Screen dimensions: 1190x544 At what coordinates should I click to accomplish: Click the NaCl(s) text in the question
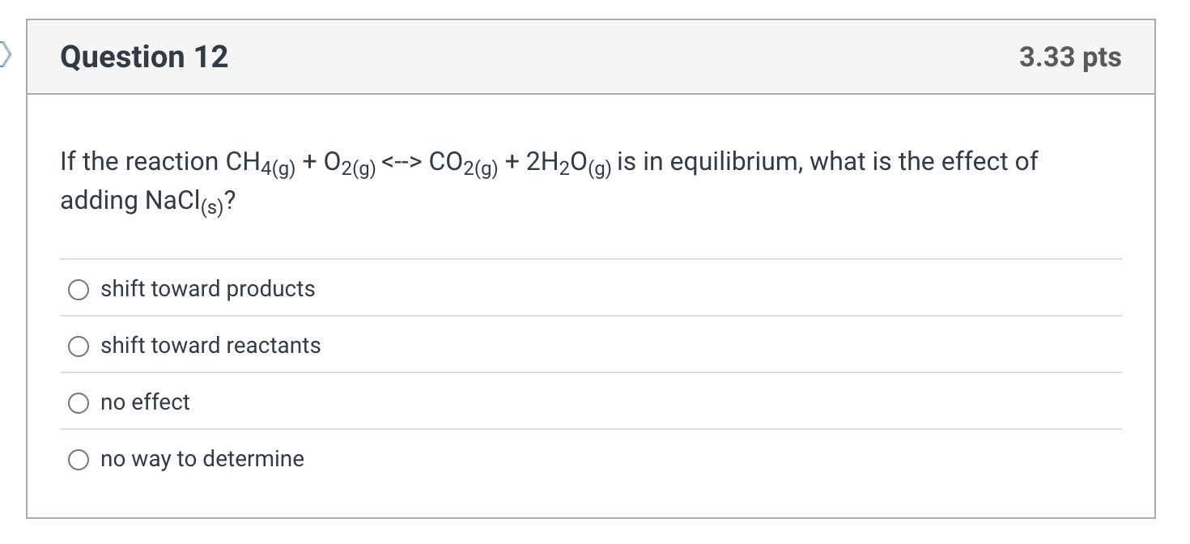(176, 200)
